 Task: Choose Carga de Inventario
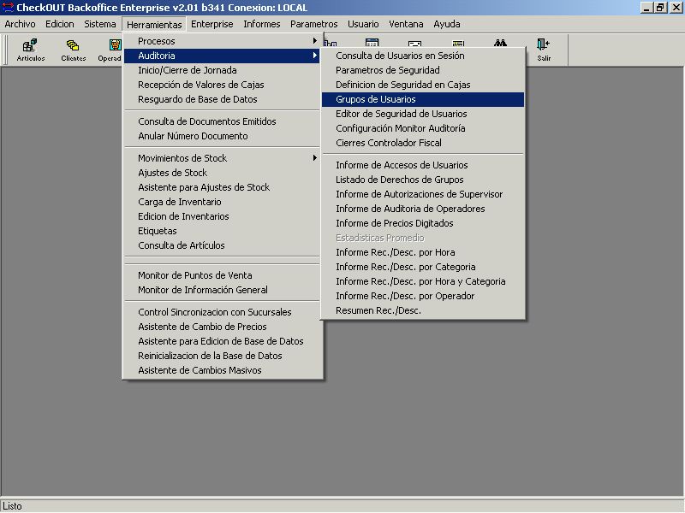223,202
